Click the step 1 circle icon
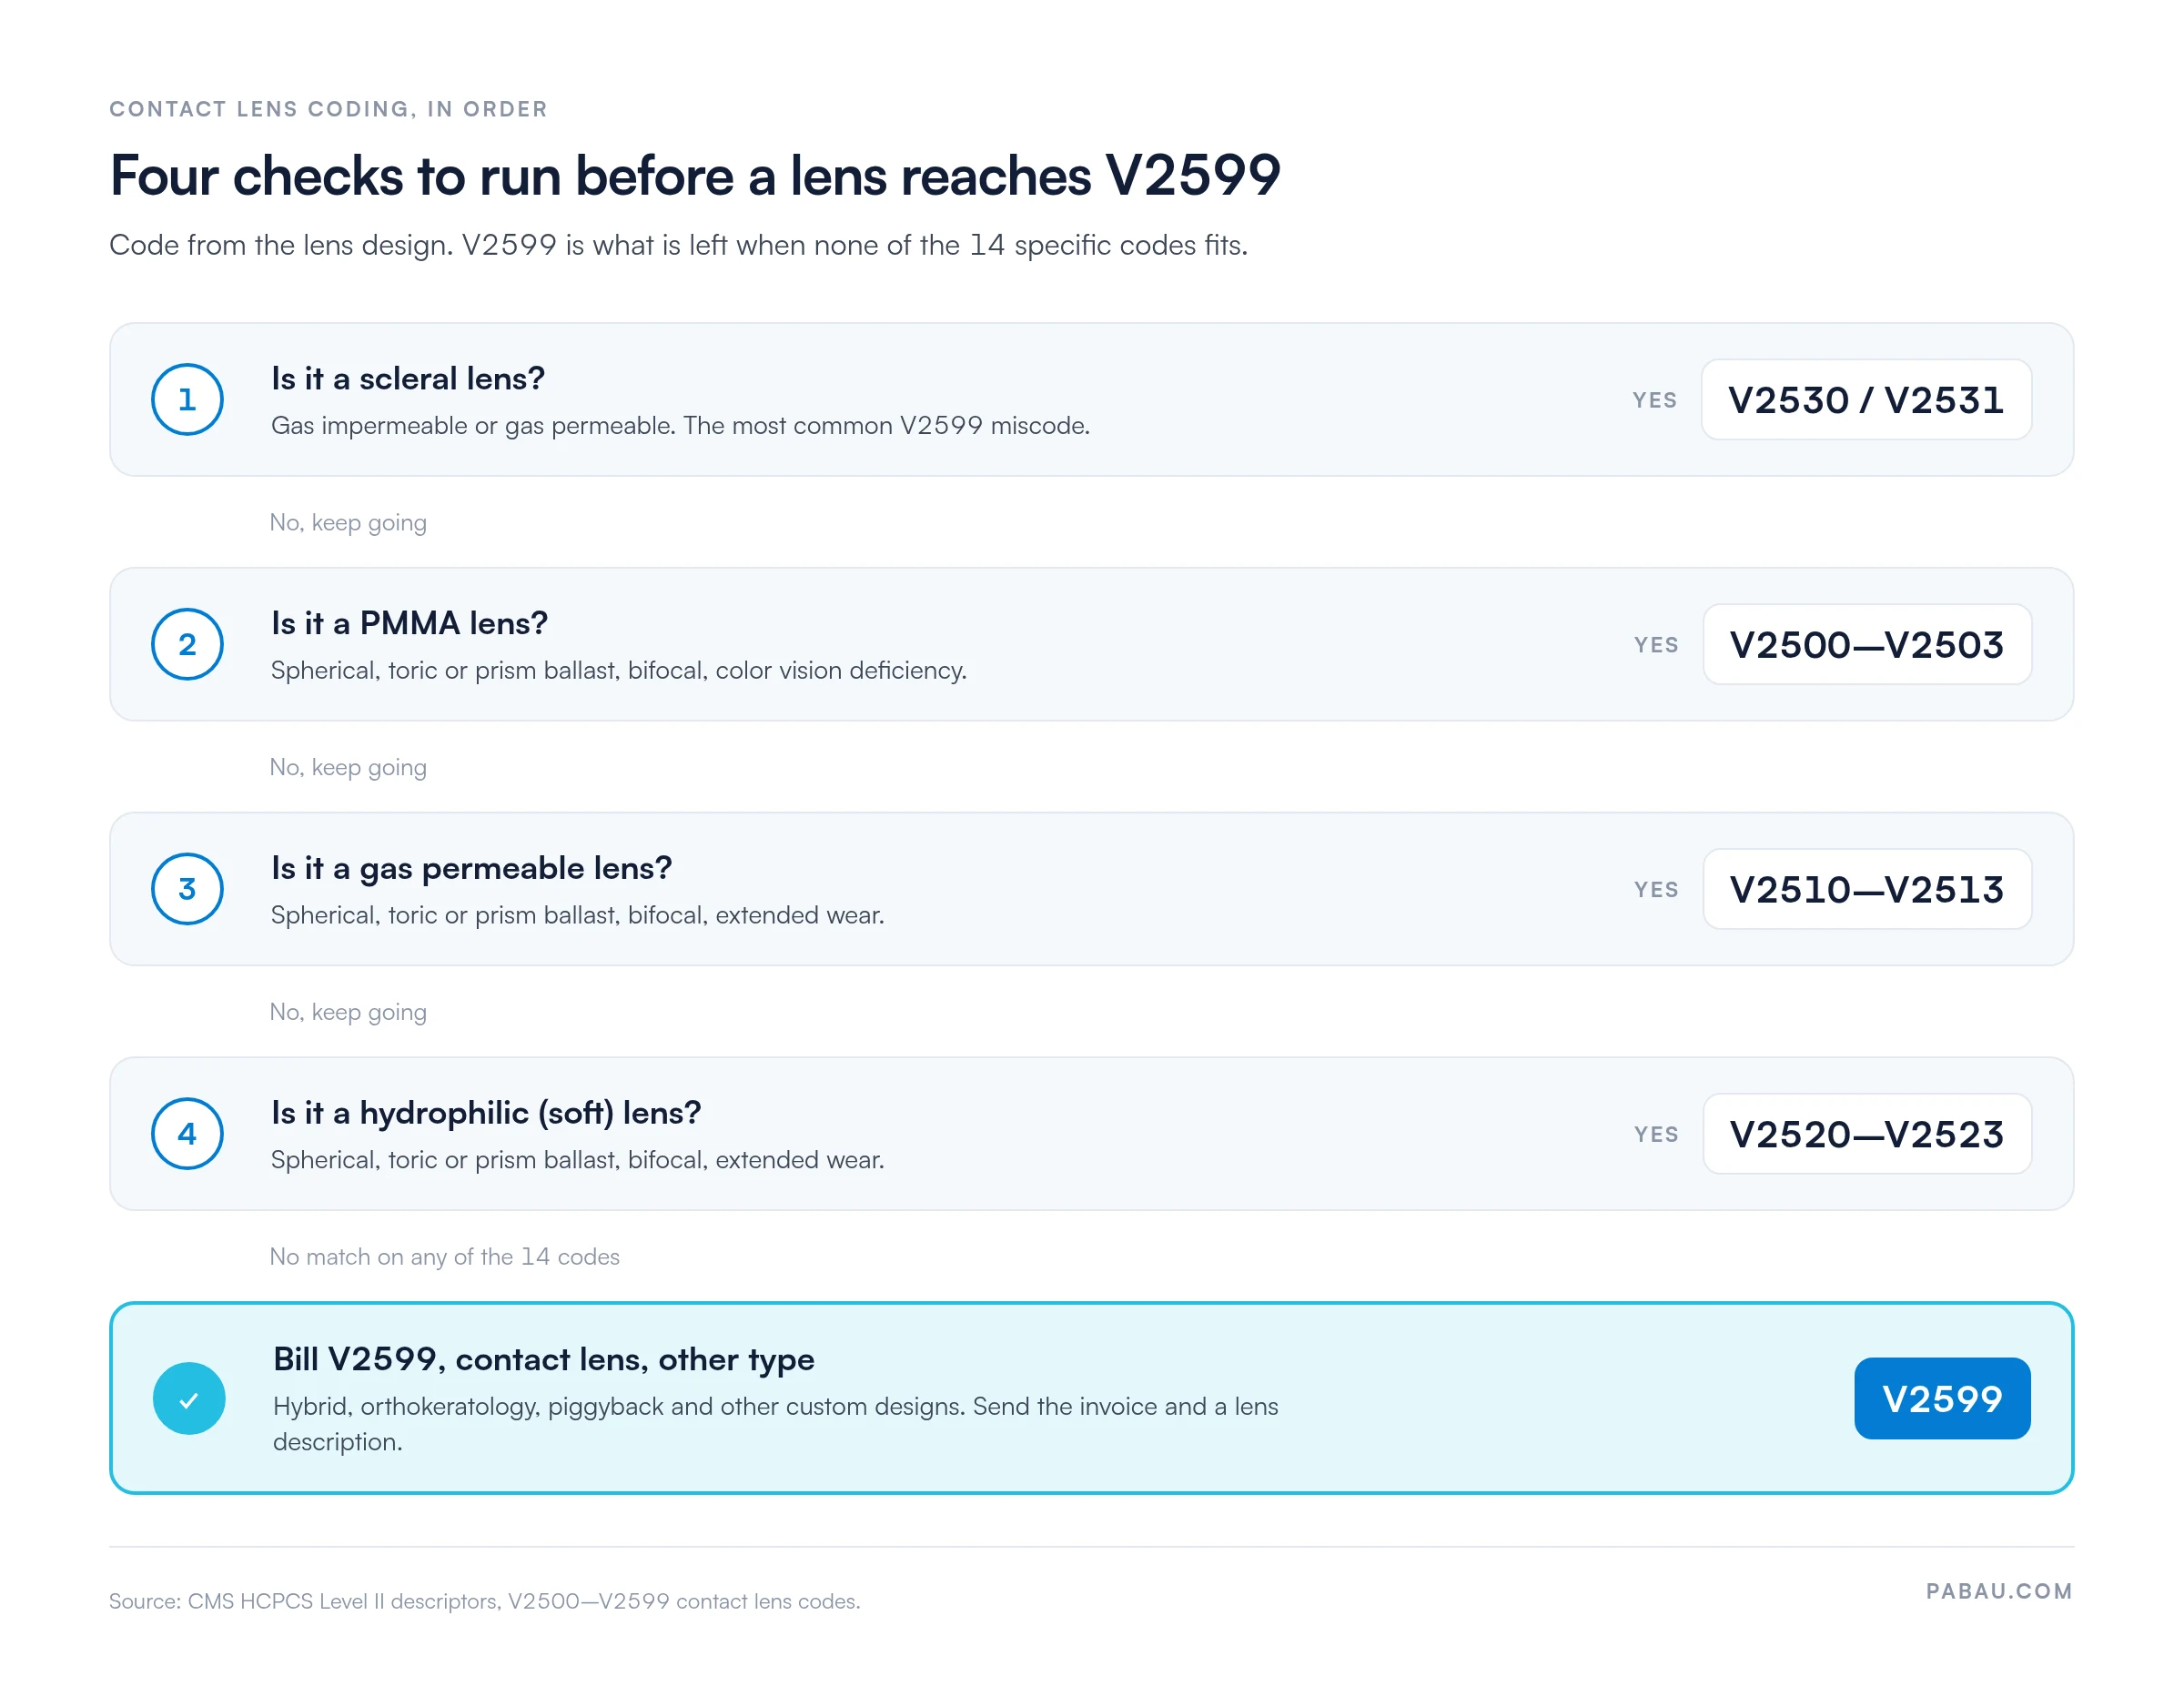Image resolution: width=2184 pixels, height=1696 pixels. pos(187,399)
